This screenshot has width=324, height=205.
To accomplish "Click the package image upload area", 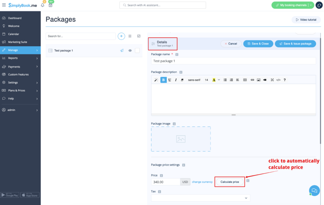I will tap(181, 139).
